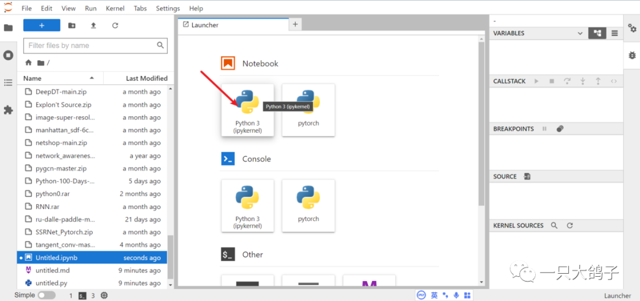Image resolution: width=640 pixels, height=301 pixels.
Task: Select Explon't Source.zip file
Action: [92, 104]
